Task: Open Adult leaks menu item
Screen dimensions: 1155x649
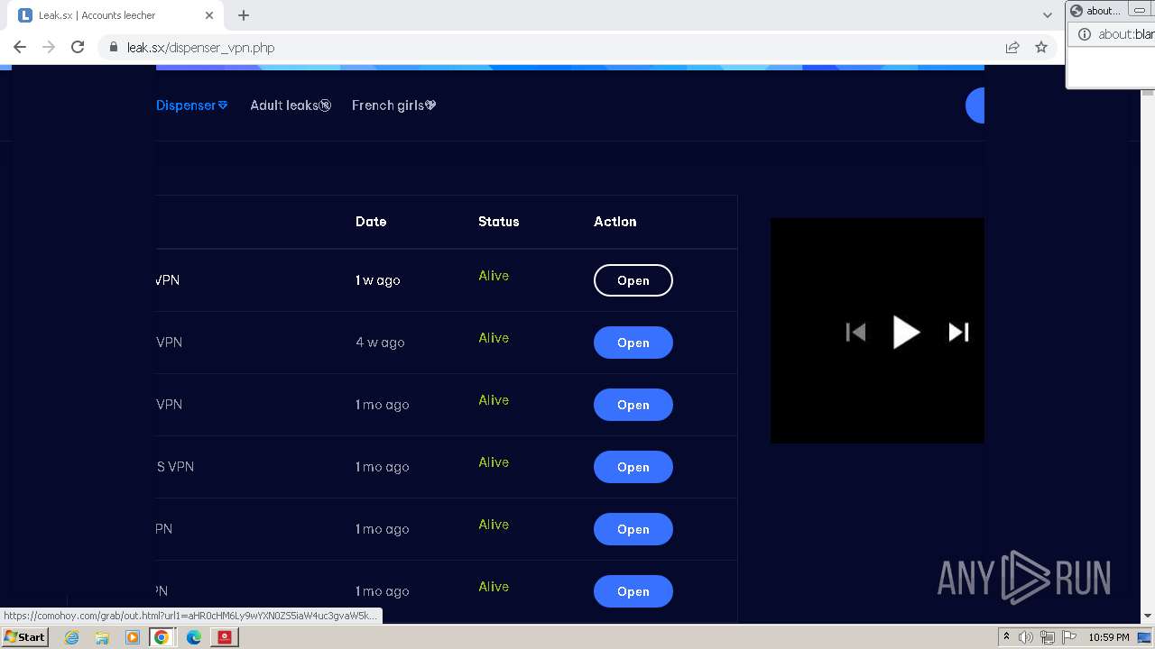Action: [x=291, y=105]
